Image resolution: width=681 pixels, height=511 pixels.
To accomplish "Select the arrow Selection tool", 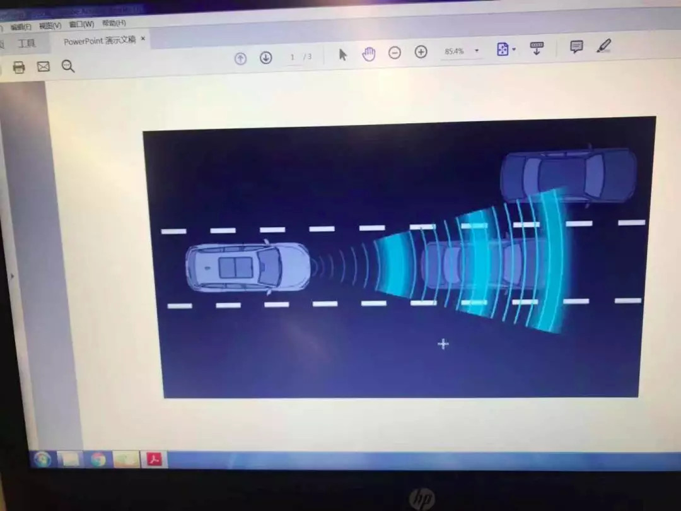I will coord(342,55).
